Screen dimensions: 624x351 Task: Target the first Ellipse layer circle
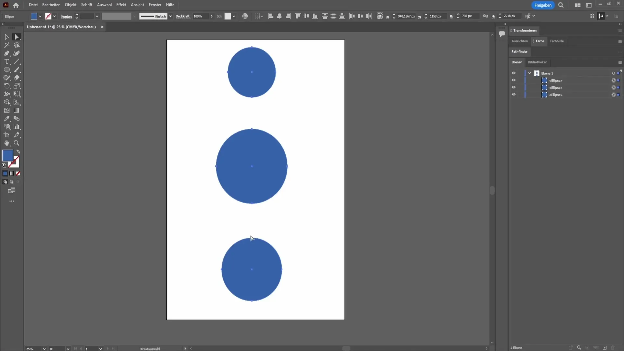point(613,80)
